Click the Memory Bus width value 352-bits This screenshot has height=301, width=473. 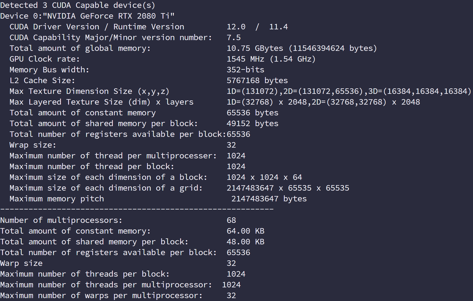[x=245, y=70]
